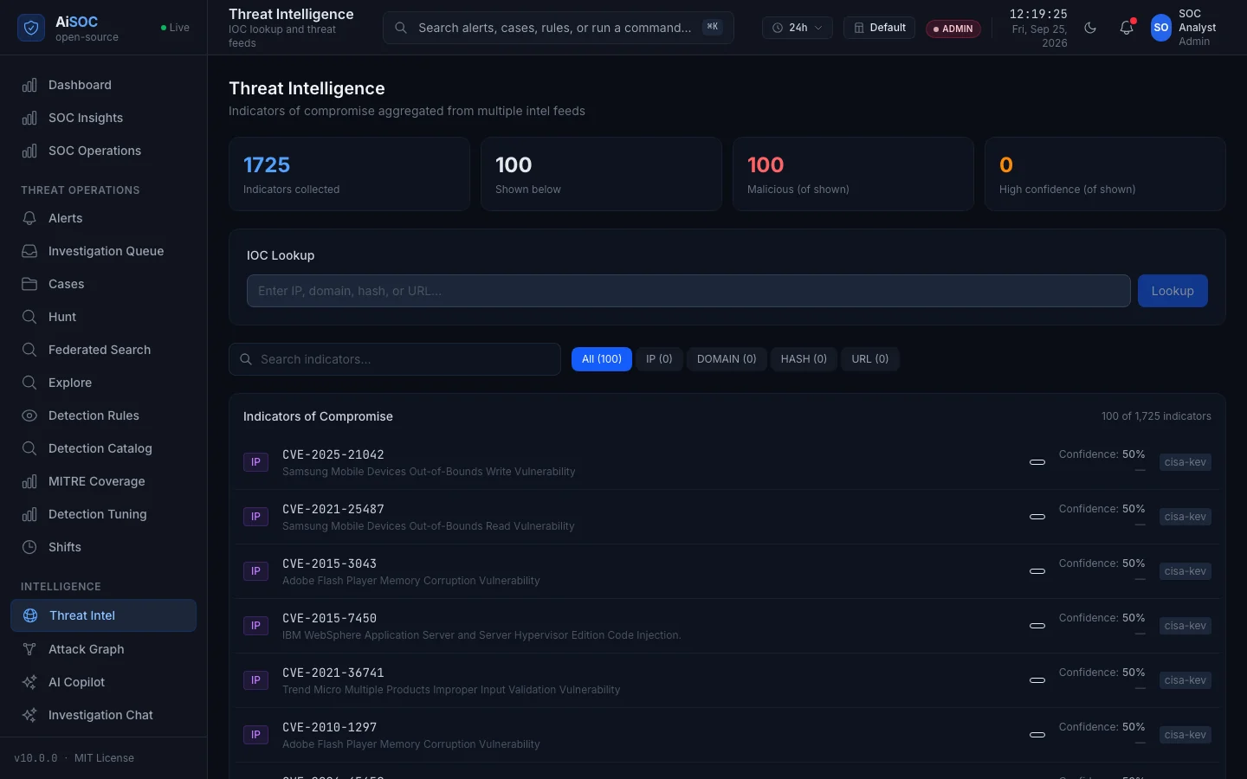Open the Alerts bell item in sidebar
1247x779 pixels.
coord(103,218)
